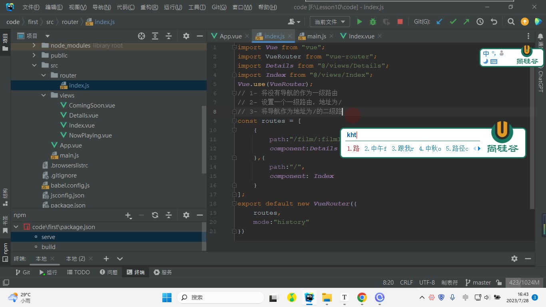
Task: Open the 问题 problems tool window
Action: pos(109,272)
